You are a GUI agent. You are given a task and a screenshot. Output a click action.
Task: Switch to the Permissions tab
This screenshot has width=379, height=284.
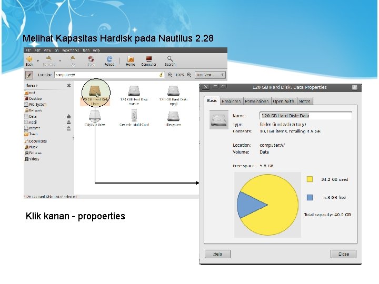coord(257,101)
